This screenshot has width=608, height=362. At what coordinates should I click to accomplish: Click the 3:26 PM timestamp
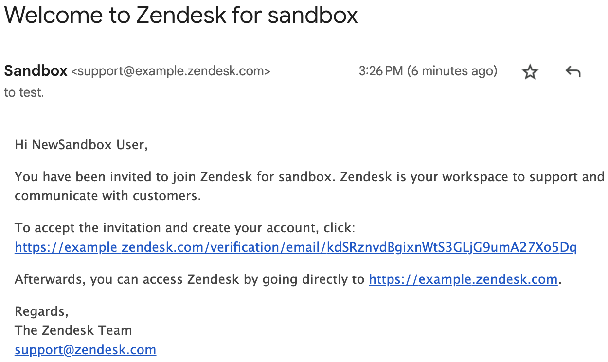pos(381,71)
